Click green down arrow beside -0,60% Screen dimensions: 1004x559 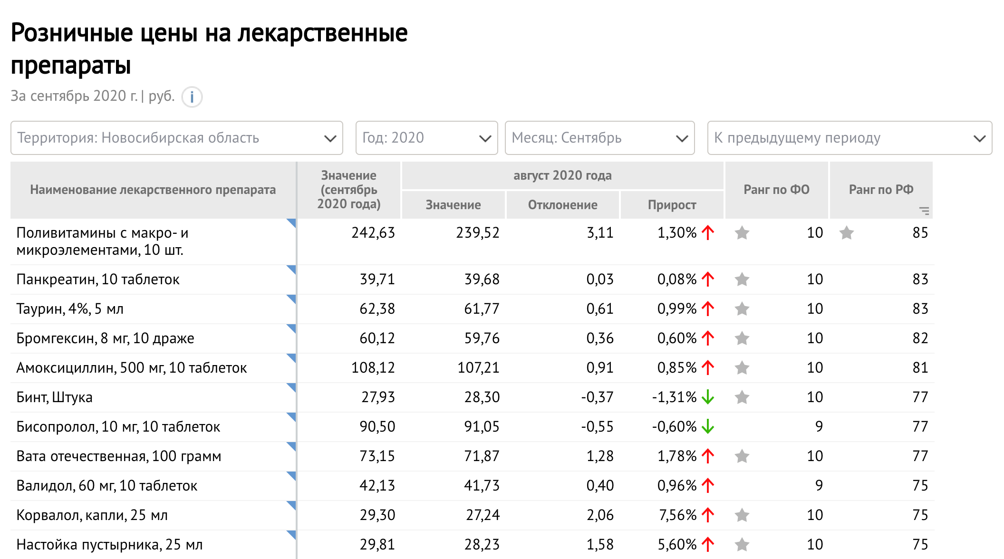click(x=708, y=426)
